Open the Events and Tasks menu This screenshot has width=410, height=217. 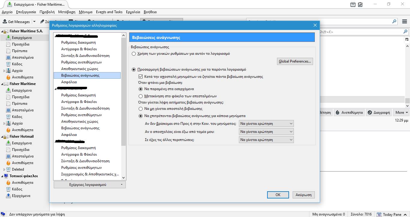(x=109, y=12)
